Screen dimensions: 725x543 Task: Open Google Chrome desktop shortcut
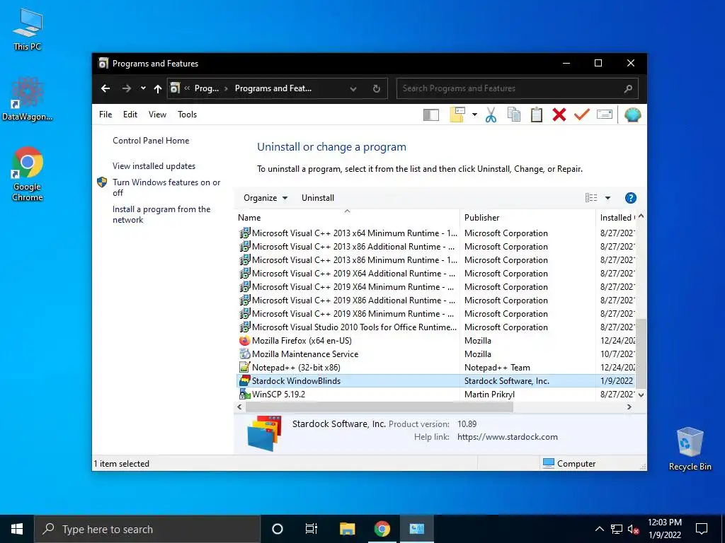[x=28, y=174]
